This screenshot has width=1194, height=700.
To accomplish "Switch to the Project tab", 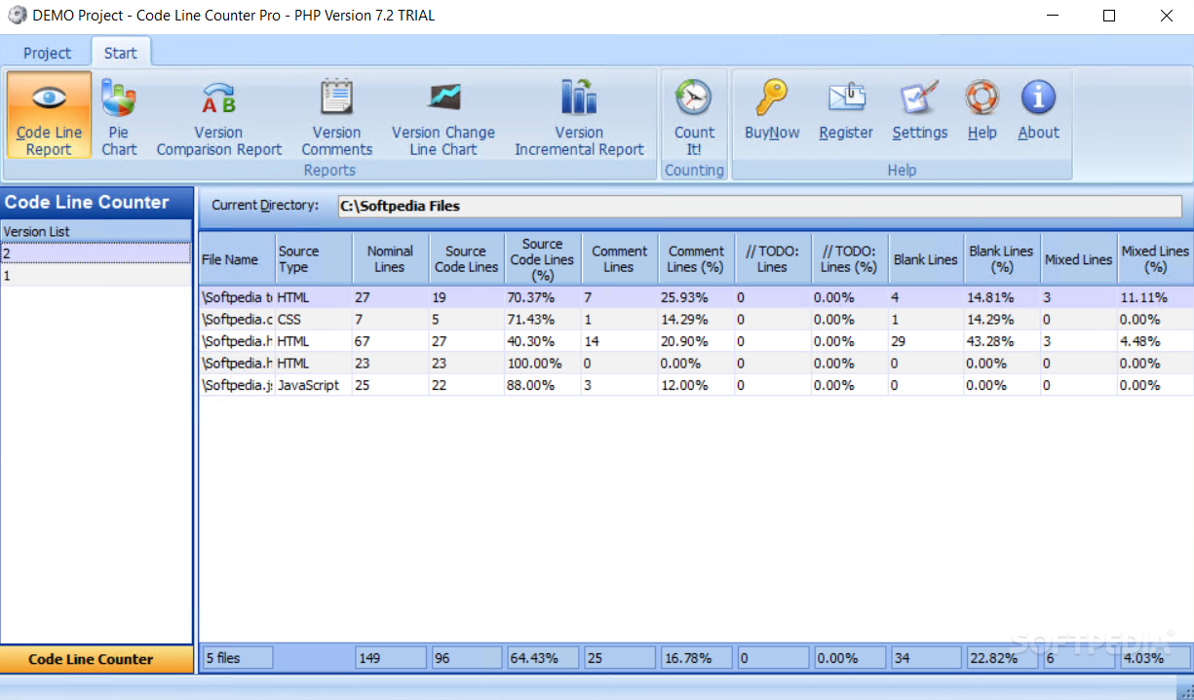I will [47, 53].
